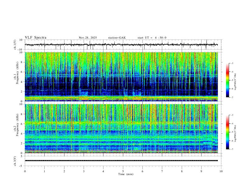
Task: Click time axis tick label '6'
Action: pyautogui.click(x=142, y=171)
